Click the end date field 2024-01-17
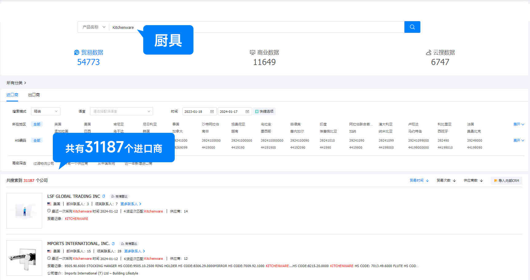Image resolution: width=530 pixels, height=280 pixels. click(235, 112)
